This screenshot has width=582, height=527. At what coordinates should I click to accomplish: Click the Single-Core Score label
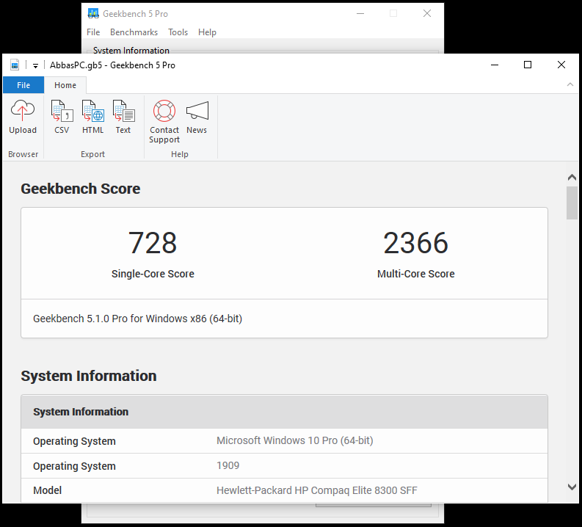tap(153, 274)
